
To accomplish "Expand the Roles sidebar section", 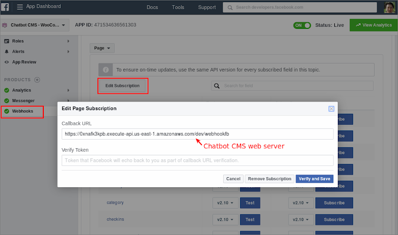I will [x=68, y=41].
